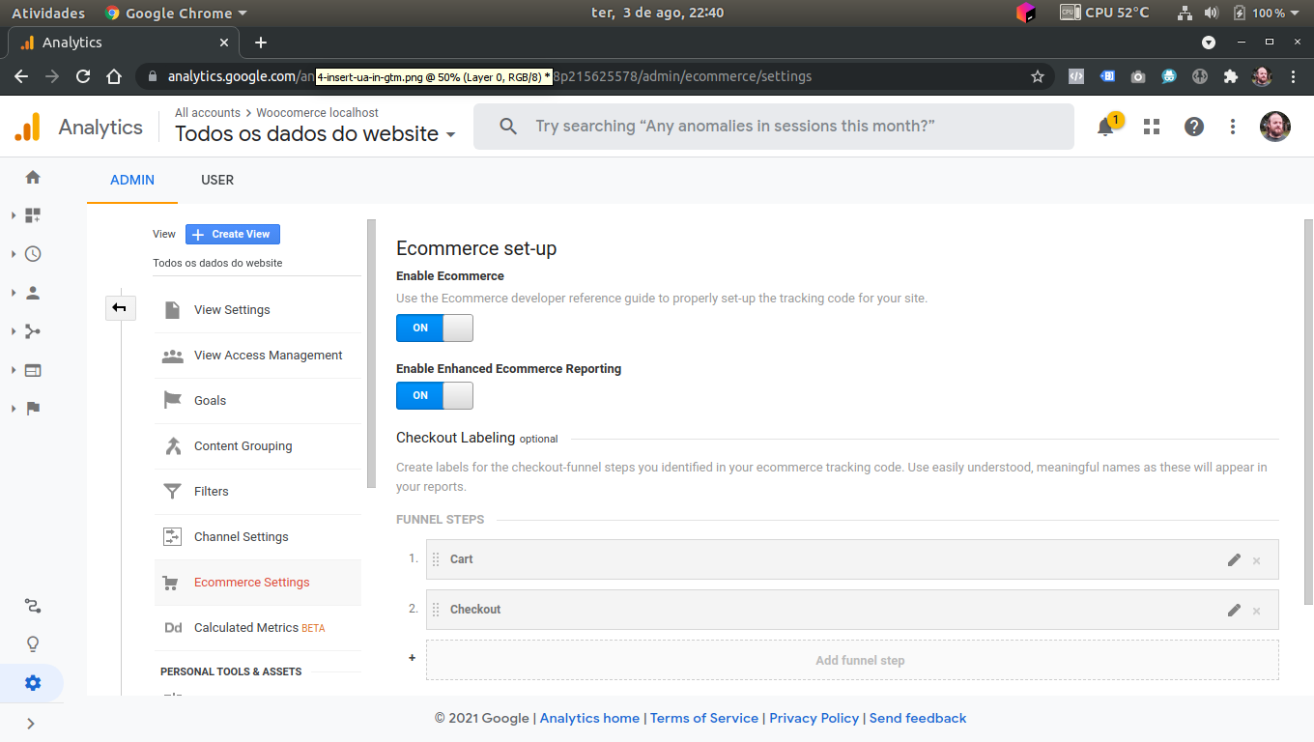Remove the Checkout funnel step
Screen dimensions: 1314x742
coord(1257,611)
